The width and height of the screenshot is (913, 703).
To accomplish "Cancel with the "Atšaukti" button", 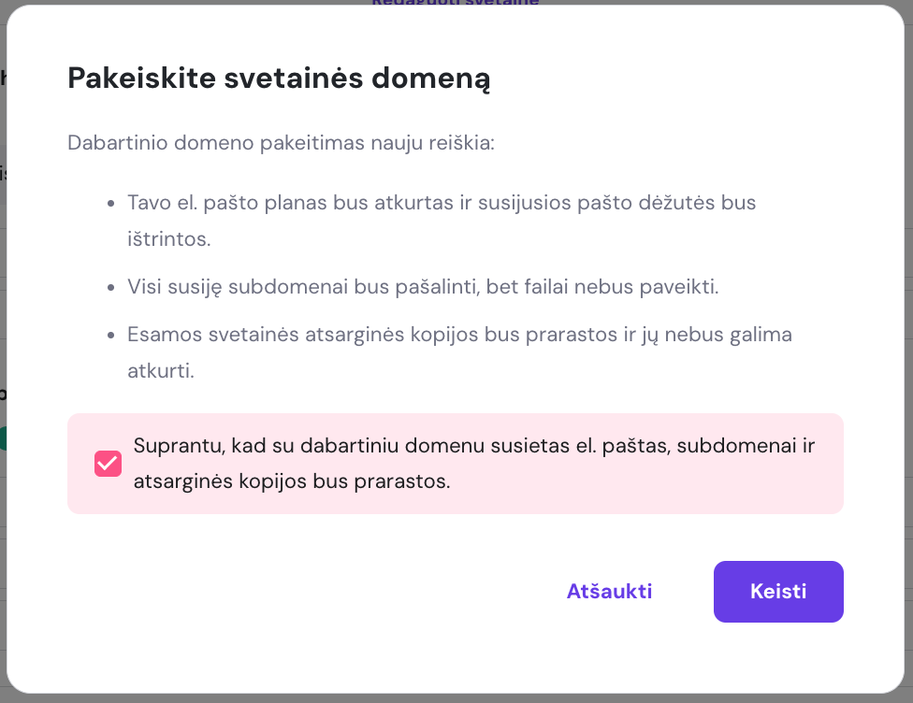I will coord(609,592).
